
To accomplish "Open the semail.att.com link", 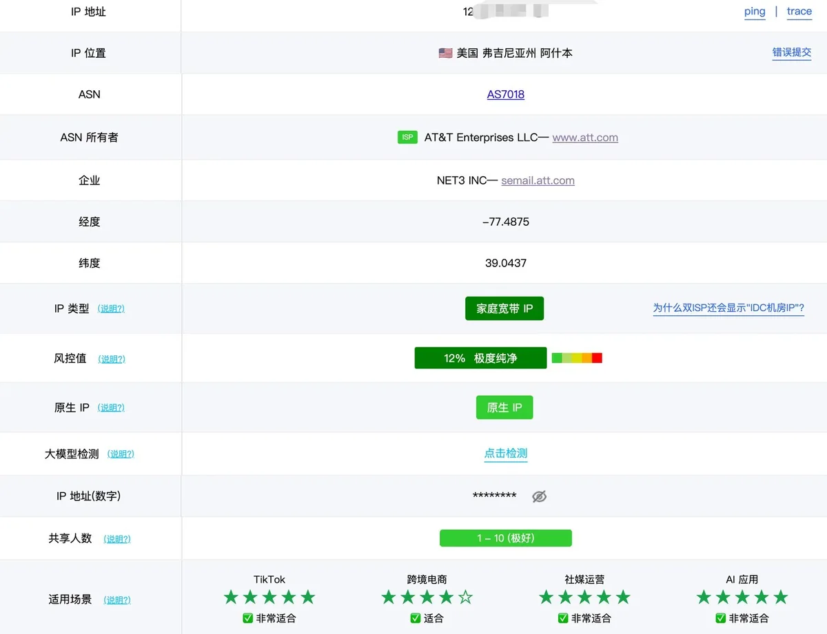I will coord(538,180).
